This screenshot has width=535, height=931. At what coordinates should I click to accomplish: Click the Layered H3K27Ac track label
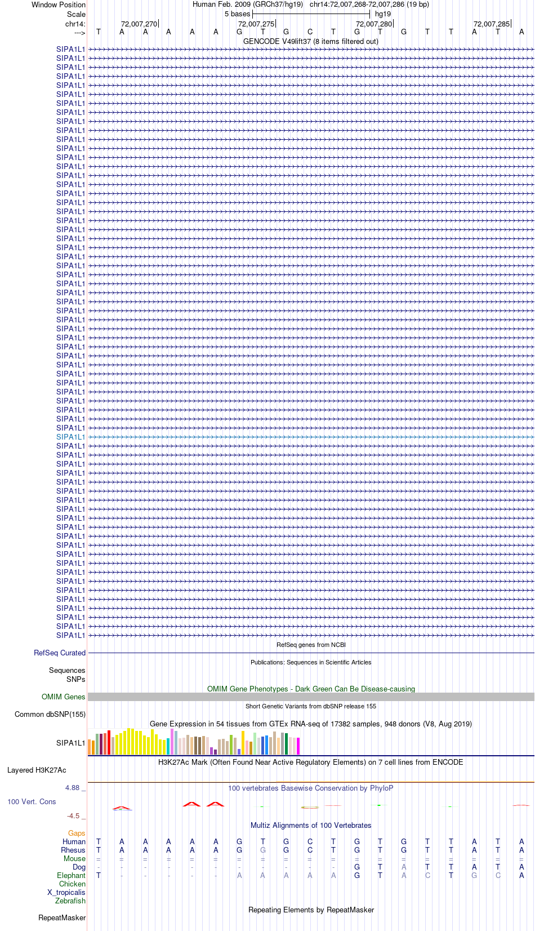(x=37, y=770)
